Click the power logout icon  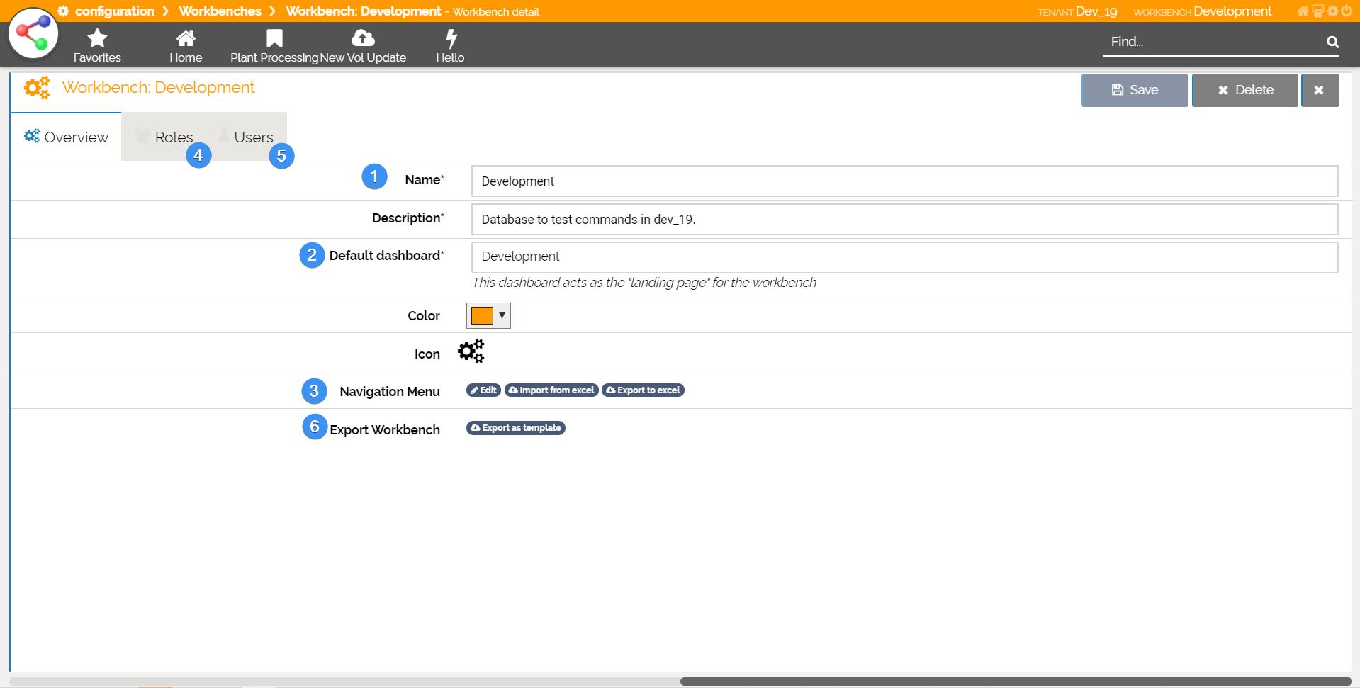[1347, 11]
